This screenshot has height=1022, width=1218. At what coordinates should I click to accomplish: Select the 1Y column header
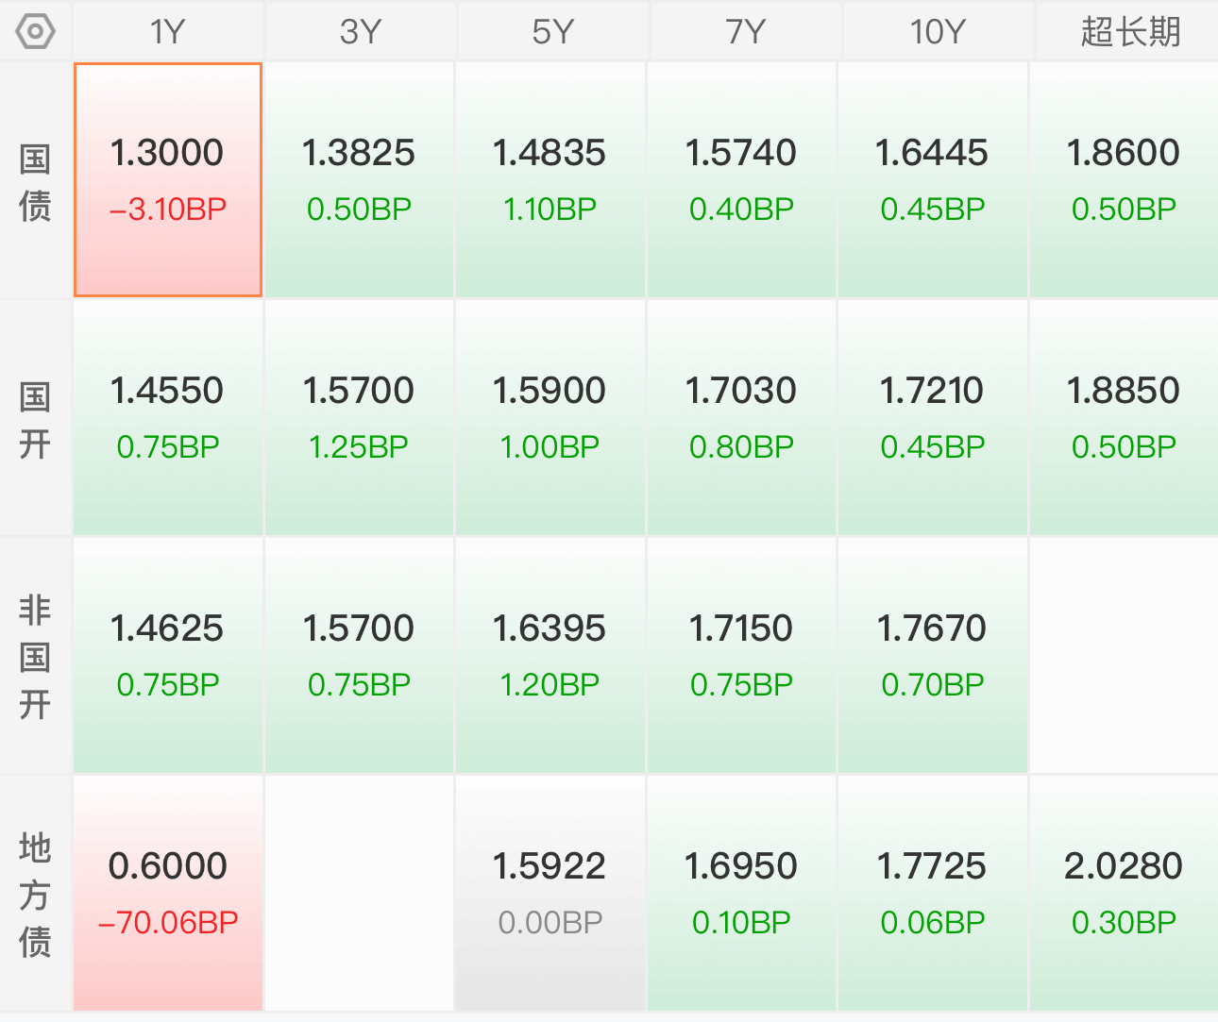[168, 32]
